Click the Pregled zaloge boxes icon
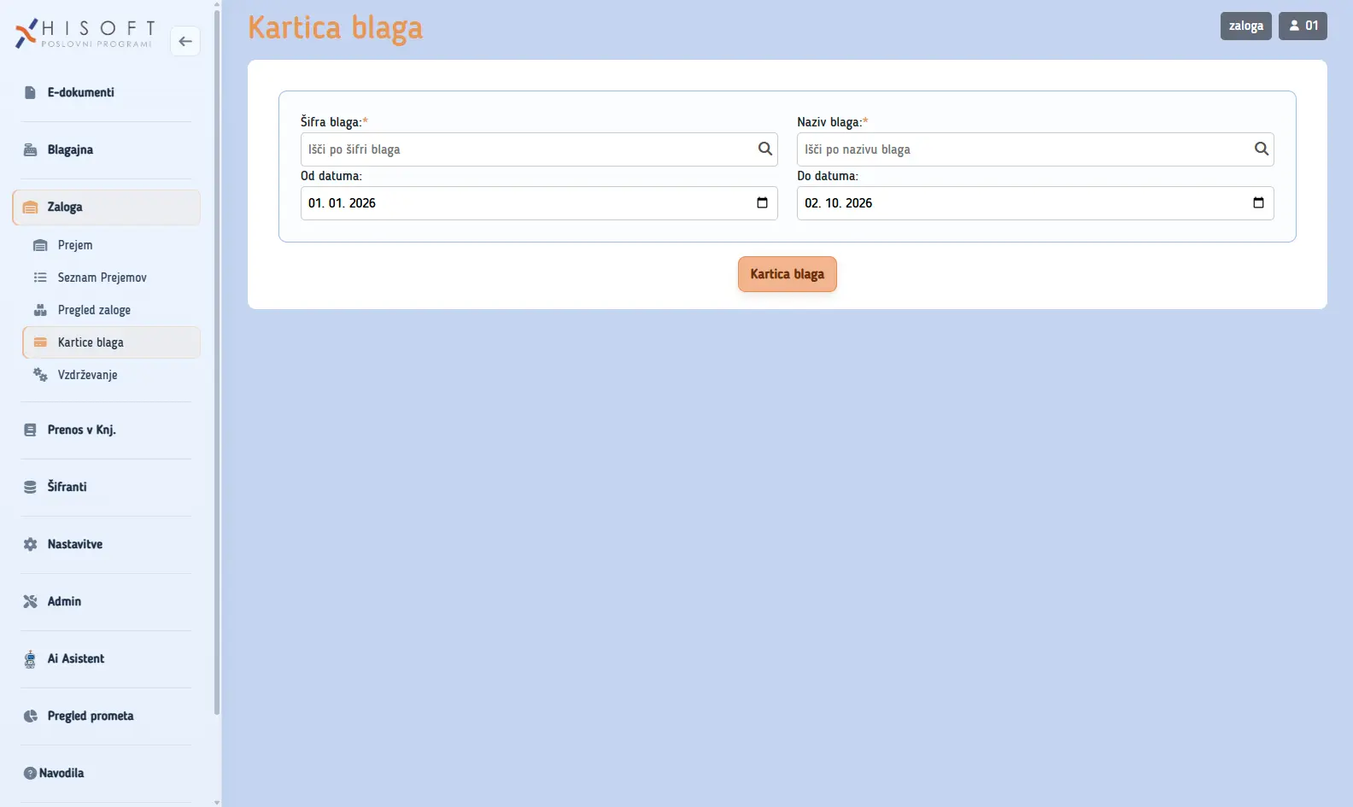Image resolution: width=1353 pixels, height=807 pixels. (x=40, y=310)
